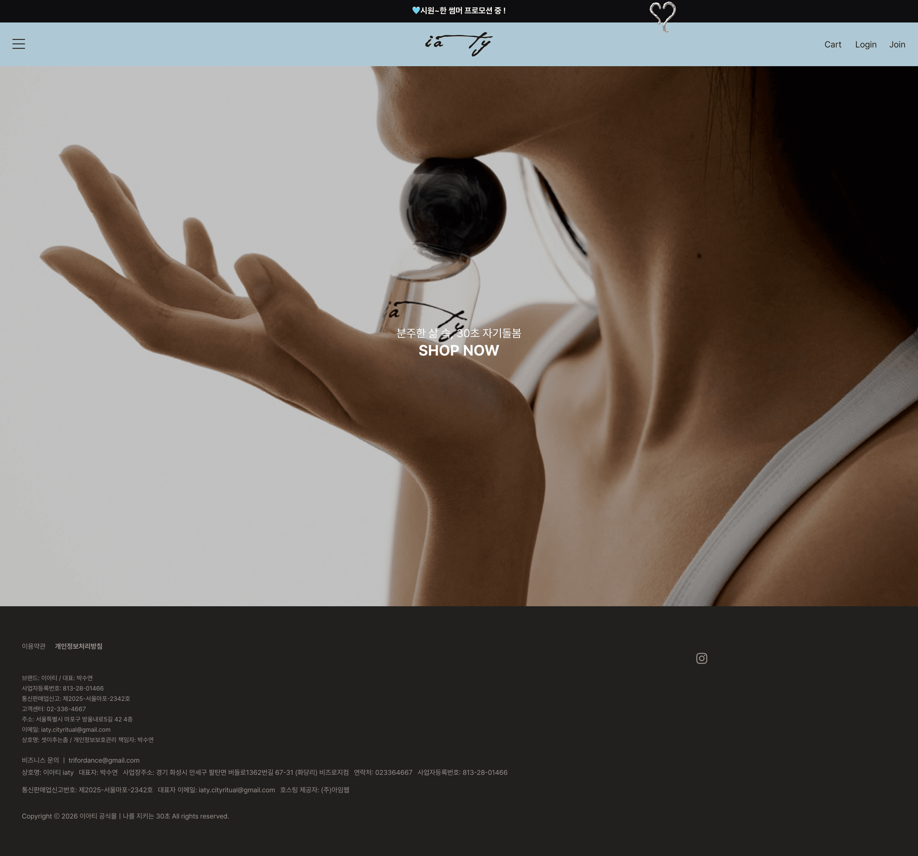Click the blue heart promo icon

click(416, 11)
